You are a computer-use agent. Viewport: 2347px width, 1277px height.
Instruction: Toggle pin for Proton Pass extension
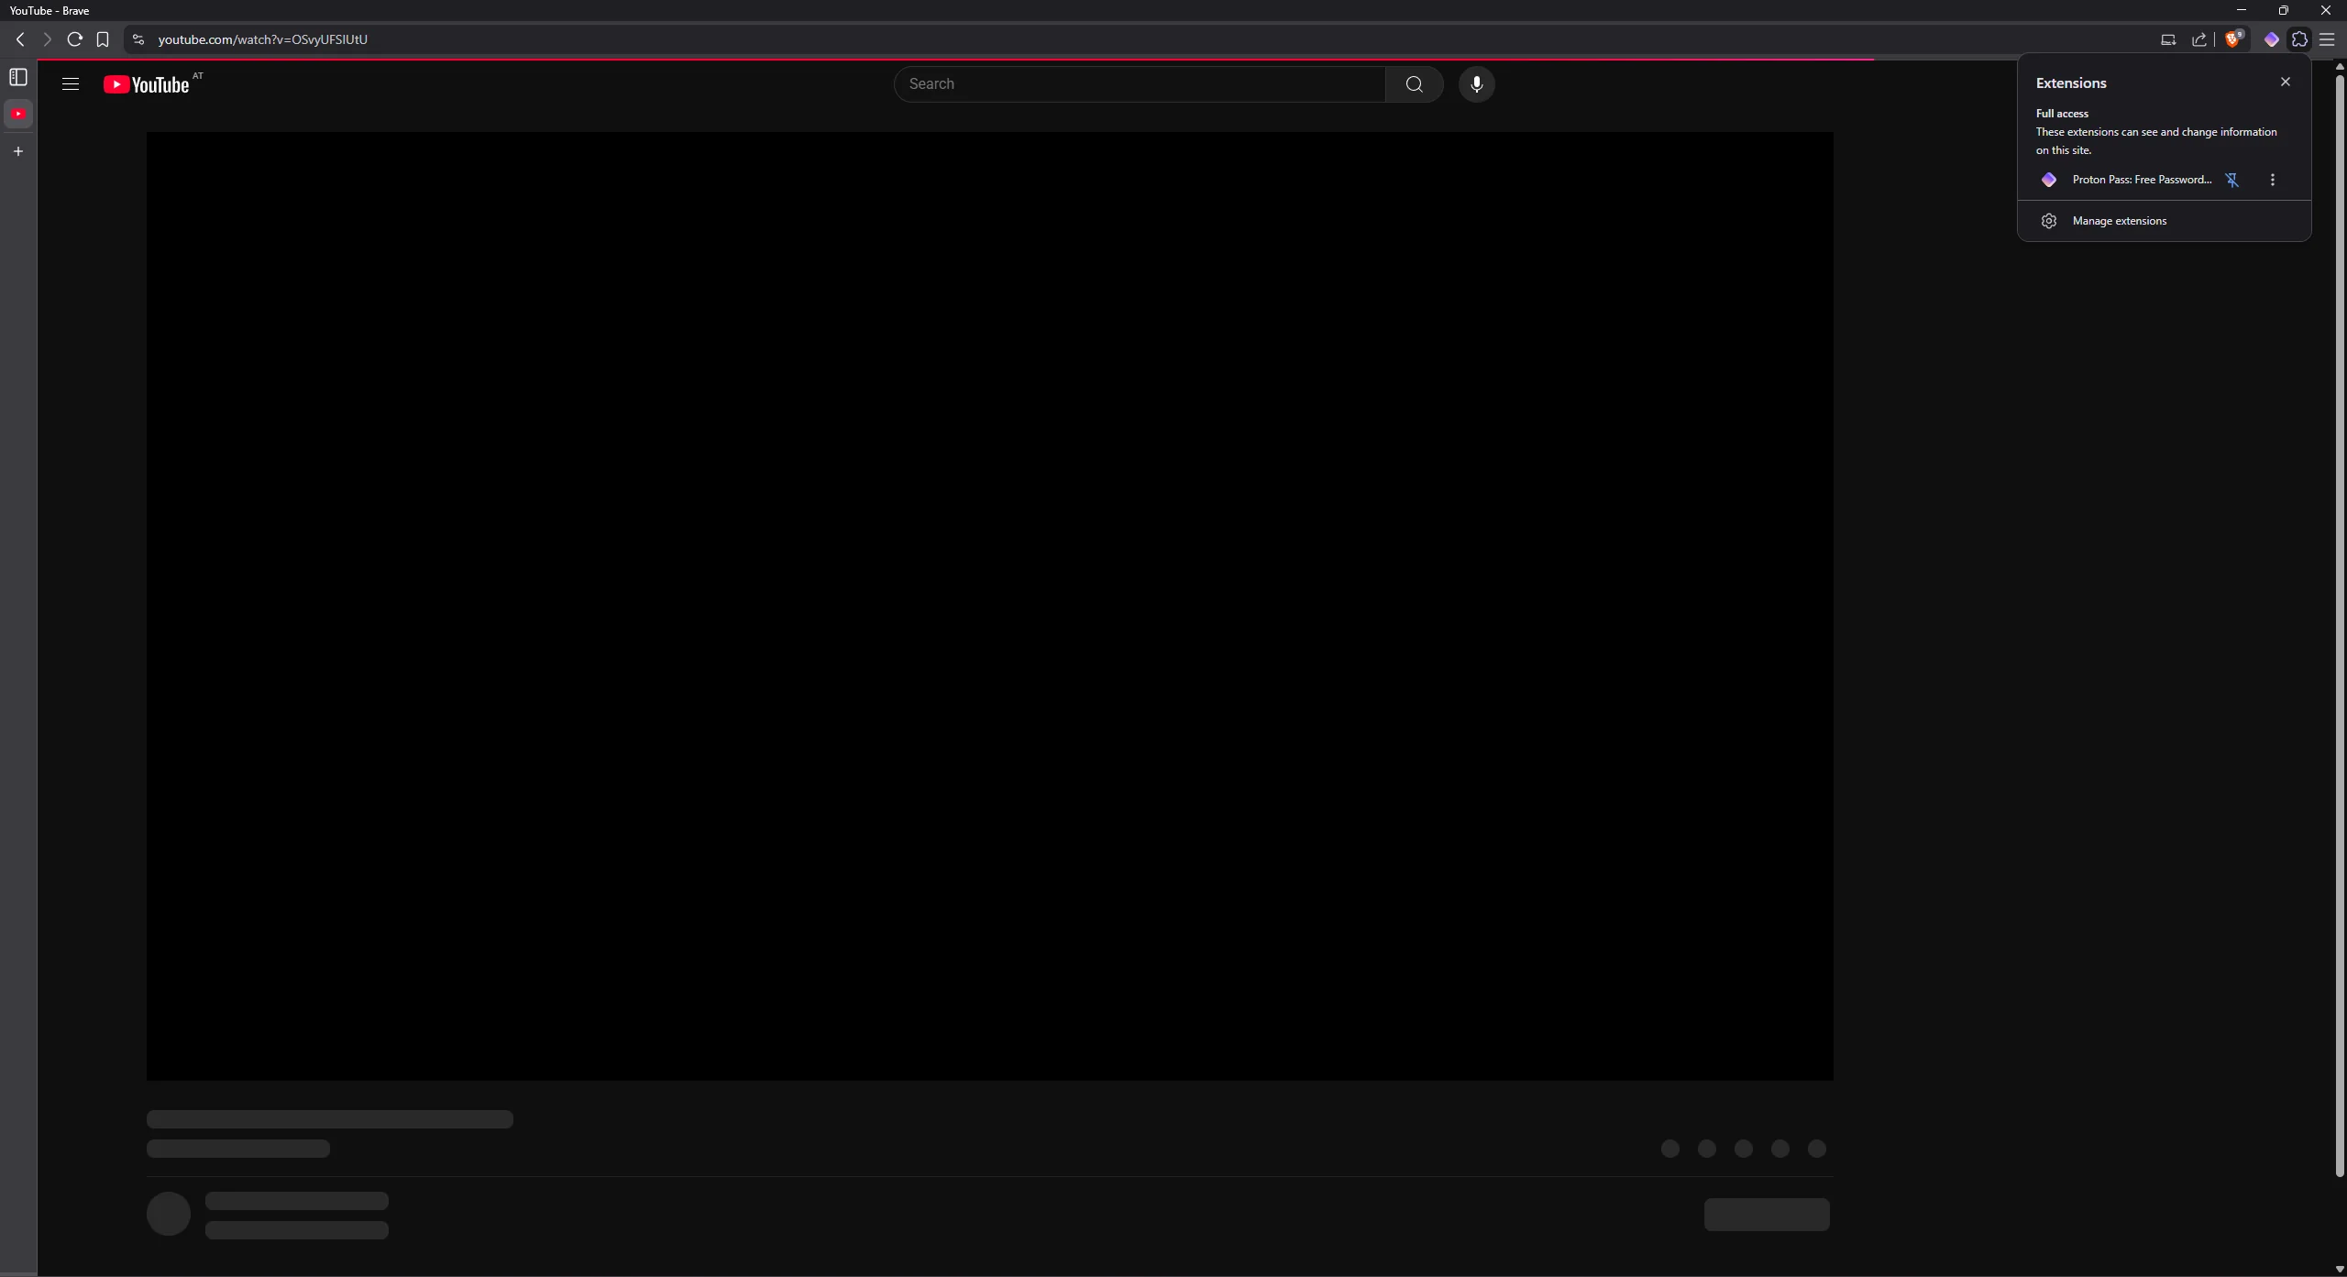[2232, 180]
